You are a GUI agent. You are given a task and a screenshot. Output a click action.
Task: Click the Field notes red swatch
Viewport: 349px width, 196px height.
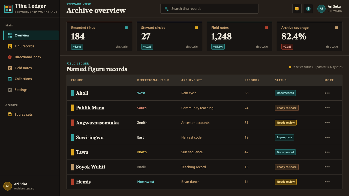tap(266, 28)
